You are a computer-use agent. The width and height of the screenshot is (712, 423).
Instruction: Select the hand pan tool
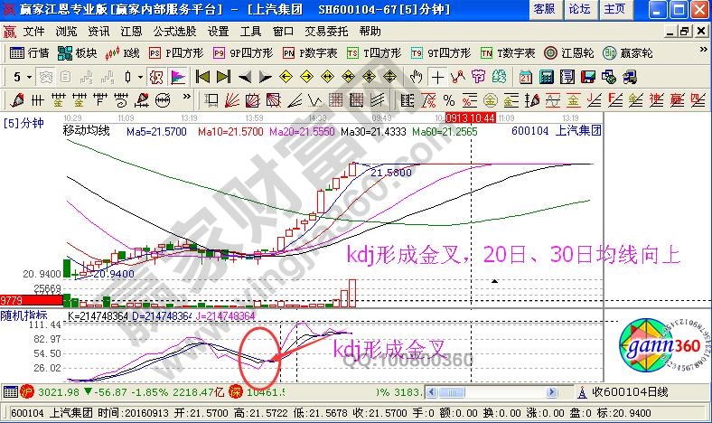coord(417,76)
